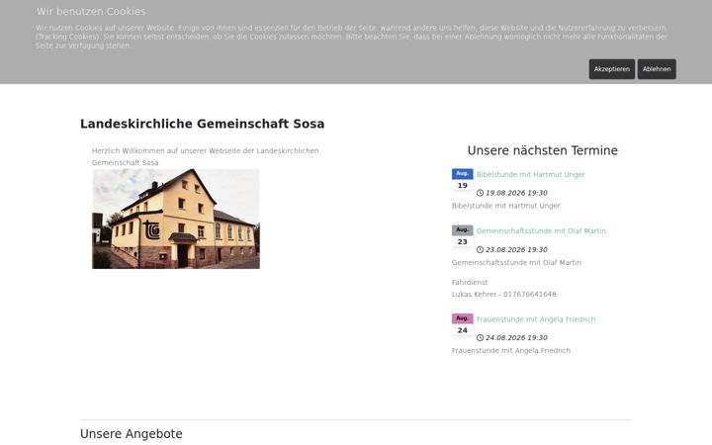This screenshot has width=712, height=445.
Task: Click the community house photo
Action: click(176, 219)
